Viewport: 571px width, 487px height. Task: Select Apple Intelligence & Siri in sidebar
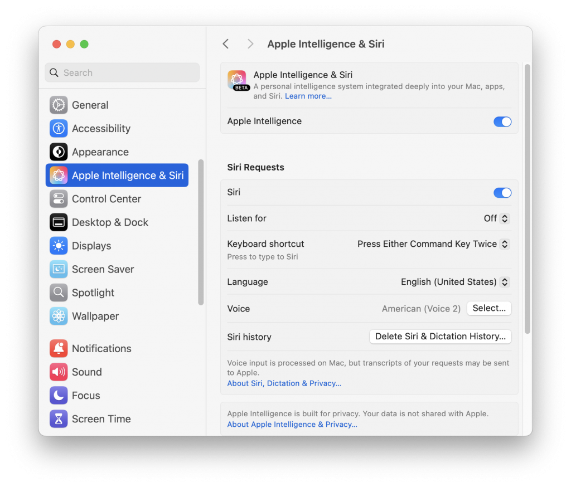click(117, 175)
